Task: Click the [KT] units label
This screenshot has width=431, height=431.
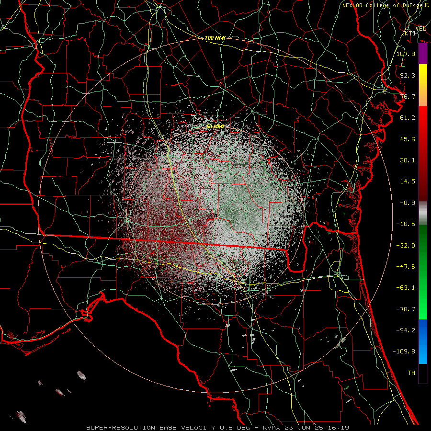Action: coord(409,33)
